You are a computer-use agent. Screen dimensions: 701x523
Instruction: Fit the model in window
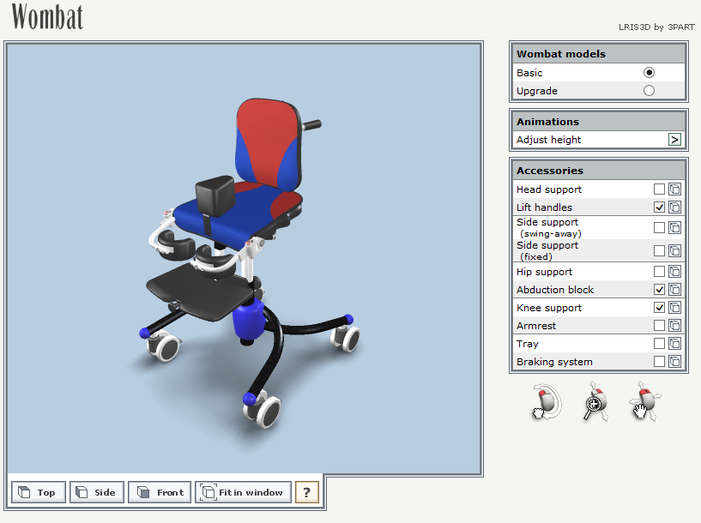coord(243,492)
